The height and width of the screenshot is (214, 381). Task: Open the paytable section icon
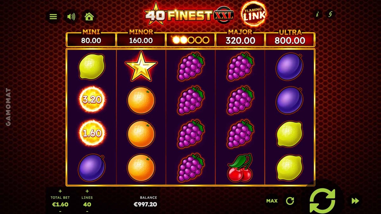(330, 14)
